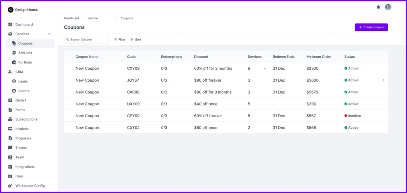Click the notification bell icon
Image resolution: width=407 pixels, height=193 pixels.
pos(378,7)
